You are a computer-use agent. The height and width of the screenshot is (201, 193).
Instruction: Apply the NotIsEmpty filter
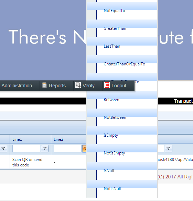pos(114,153)
